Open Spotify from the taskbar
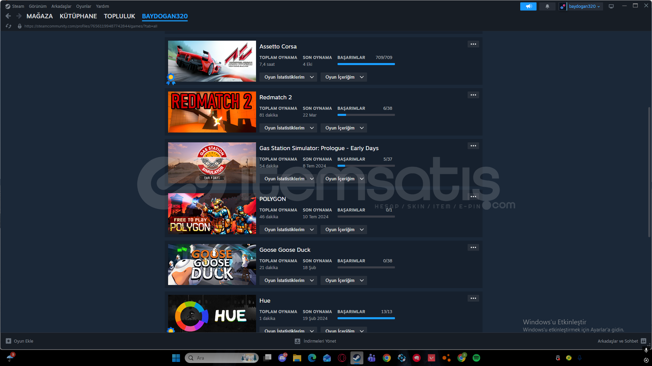Viewport: 652px width, 366px height. coord(476,358)
